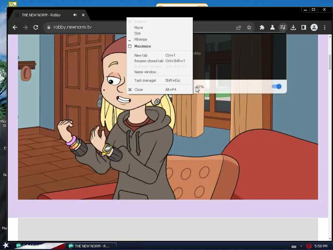Toggle the blue switch in media popup

point(277,87)
